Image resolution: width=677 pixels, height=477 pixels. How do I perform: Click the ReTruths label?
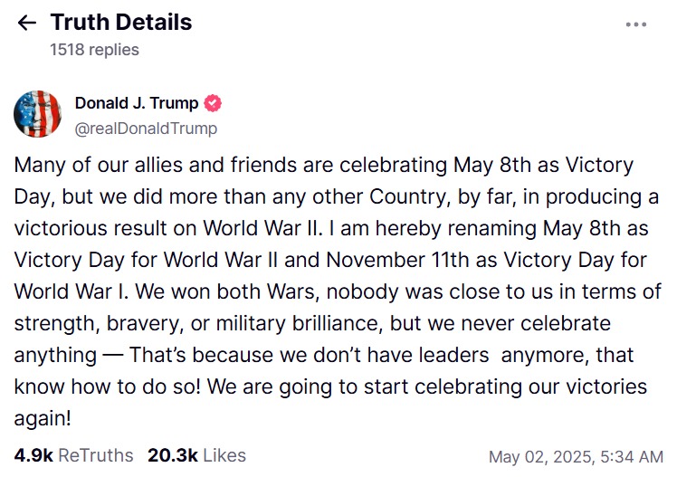click(x=95, y=455)
